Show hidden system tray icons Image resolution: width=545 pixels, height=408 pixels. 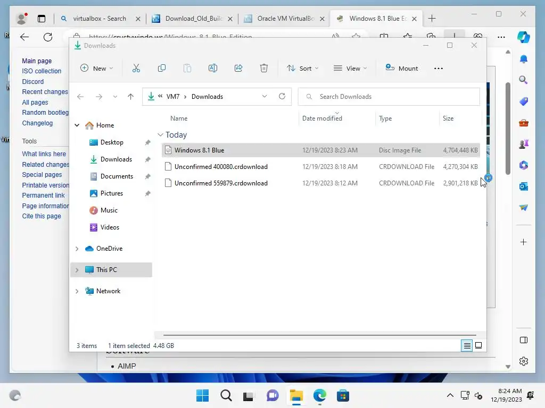coord(450,395)
